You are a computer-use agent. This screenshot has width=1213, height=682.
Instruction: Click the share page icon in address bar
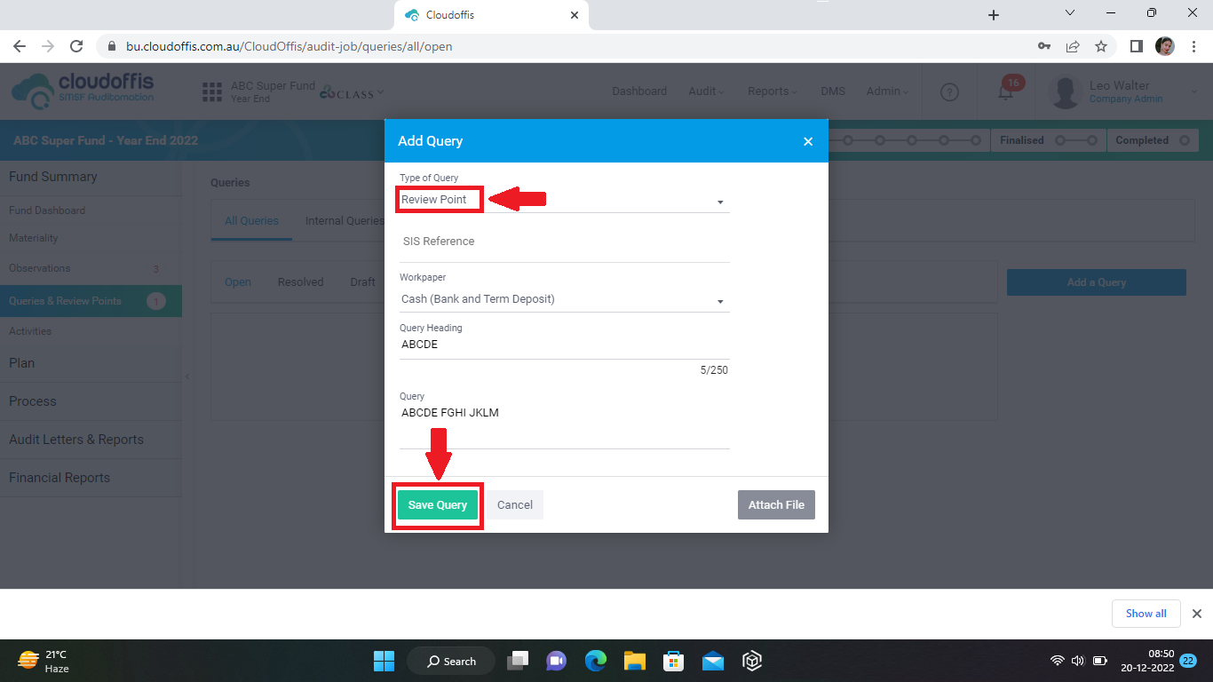coord(1073,46)
